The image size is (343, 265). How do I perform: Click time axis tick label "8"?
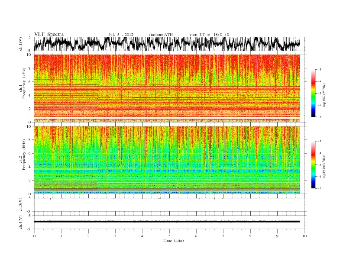pos(250,236)
